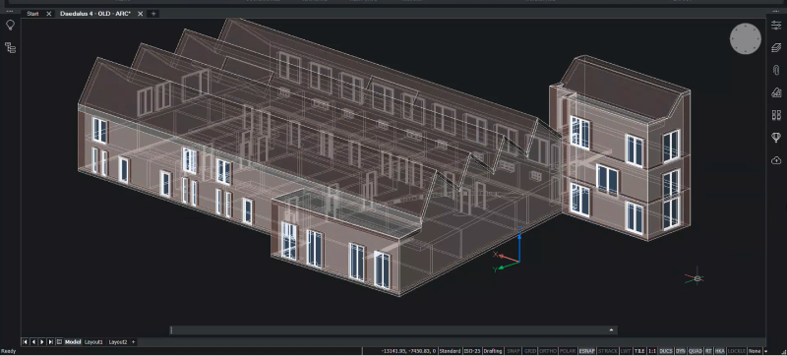This screenshot has width=787, height=356.
Task: Open the layout manager list icon
Action: (59, 342)
